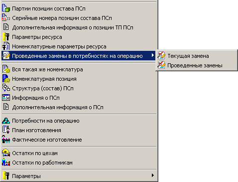
Task: Click the icon beside Фактическое изготовление
Action: pos(6,140)
